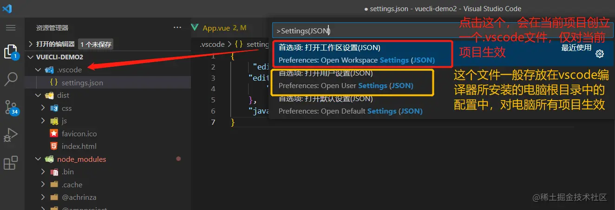Click the js folder icon
This screenshot has width=615, height=210.
tap(54, 121)
